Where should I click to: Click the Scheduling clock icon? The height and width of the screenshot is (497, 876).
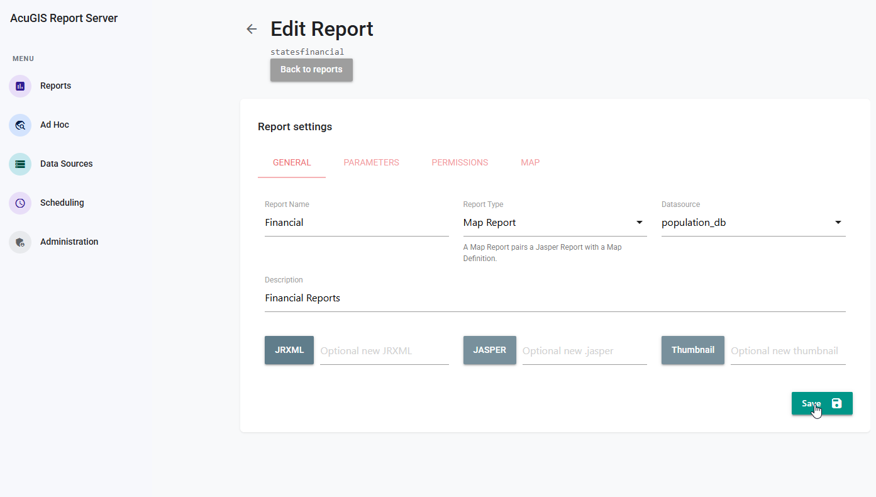20,203
